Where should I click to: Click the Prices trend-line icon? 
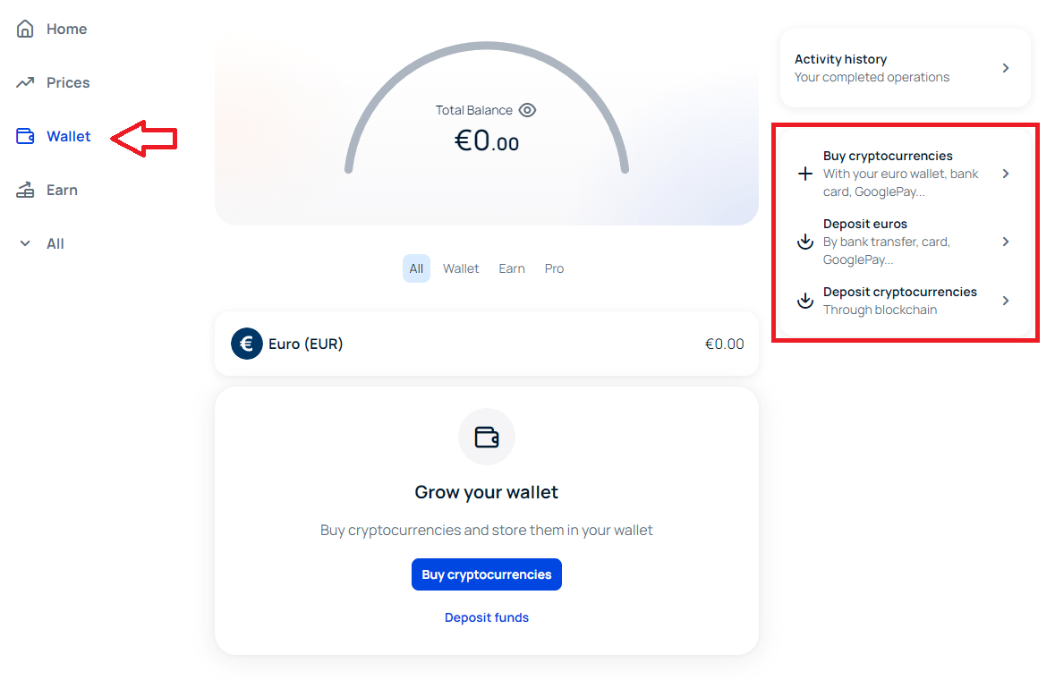25,82
